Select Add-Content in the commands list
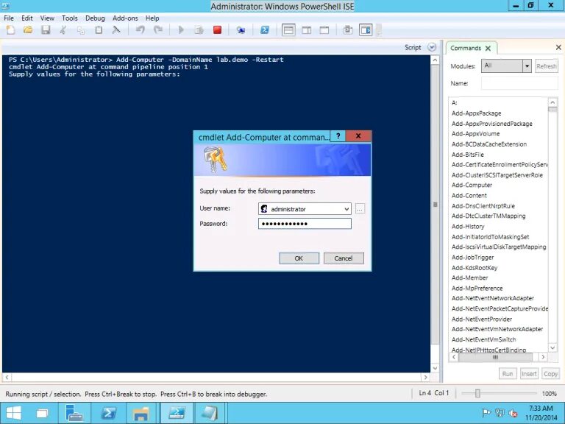The height and width of the screenshot is (424, 565). pyautogui.click(x=469, y=195)
